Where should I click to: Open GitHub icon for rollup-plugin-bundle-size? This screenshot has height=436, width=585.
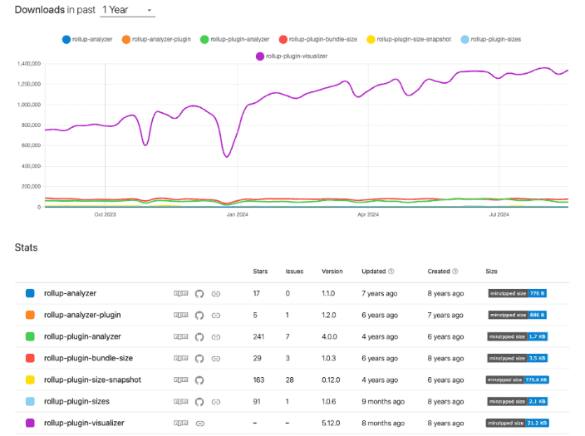(x=199, y=358)
